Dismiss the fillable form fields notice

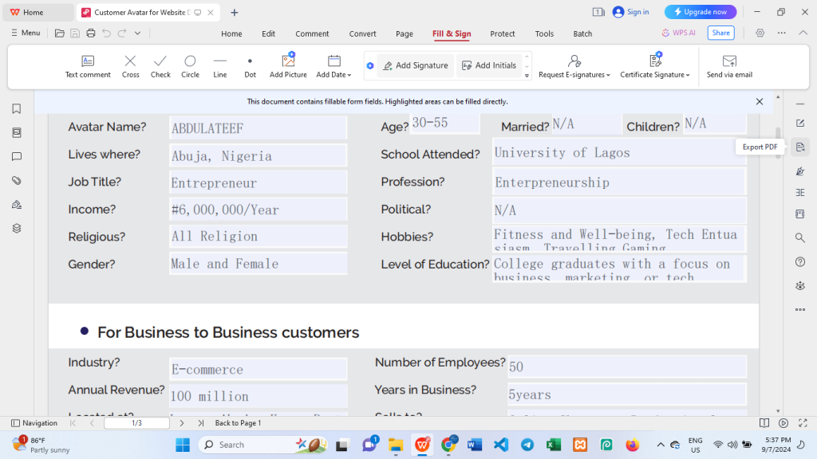pos(760,101)
